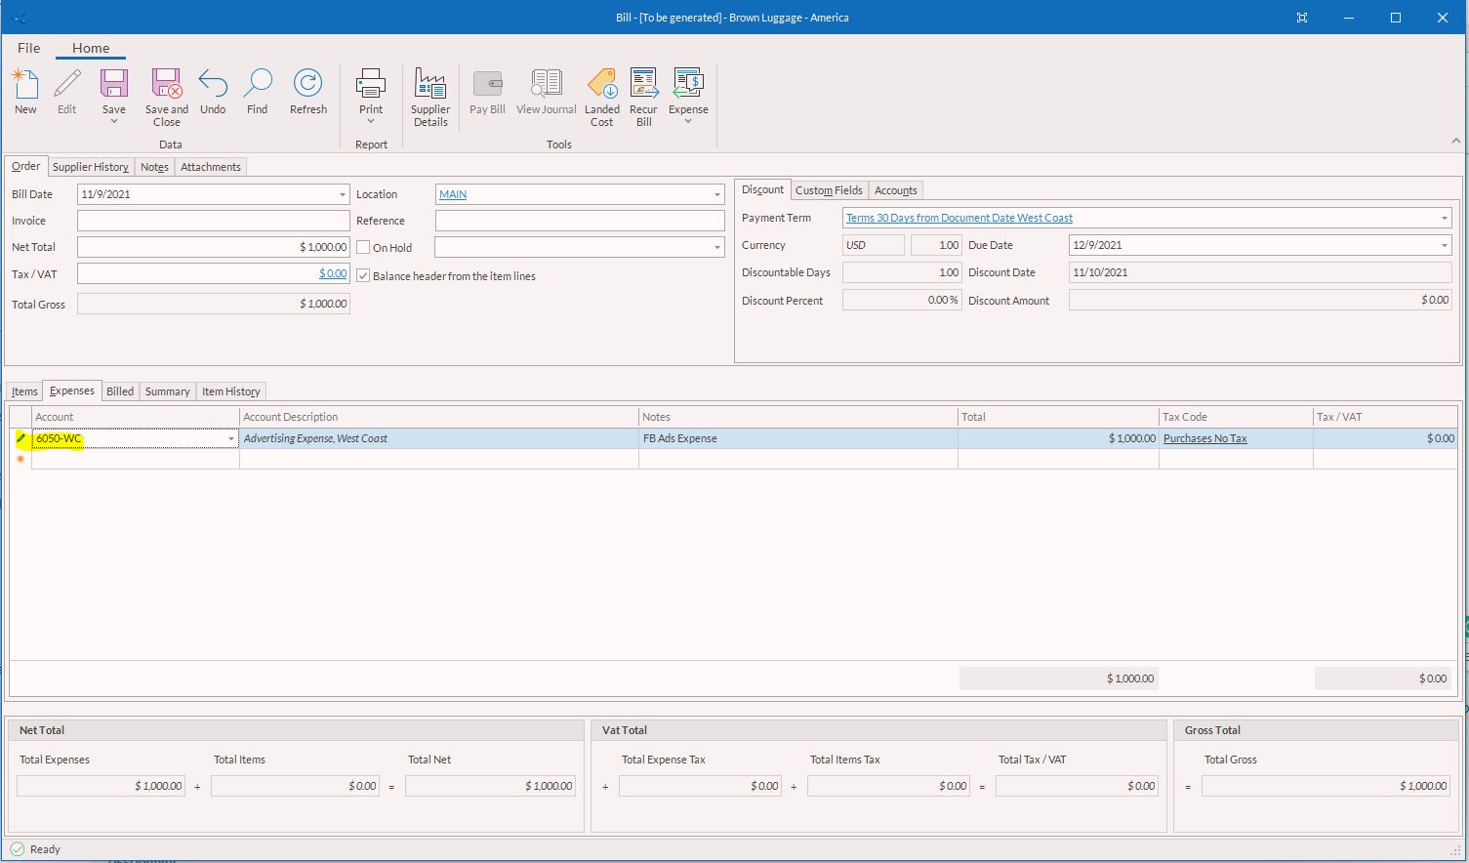This screenshot has width=1469, height=863.
Task: Expand the Due Date dropdown
Action: [x=1445, y=246]
